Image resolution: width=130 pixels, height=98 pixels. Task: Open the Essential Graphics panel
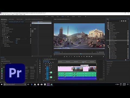pyautogui.click(x=110, y=62)
